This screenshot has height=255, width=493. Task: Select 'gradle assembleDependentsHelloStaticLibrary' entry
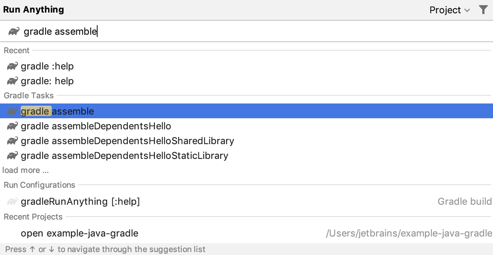point(124,155)
